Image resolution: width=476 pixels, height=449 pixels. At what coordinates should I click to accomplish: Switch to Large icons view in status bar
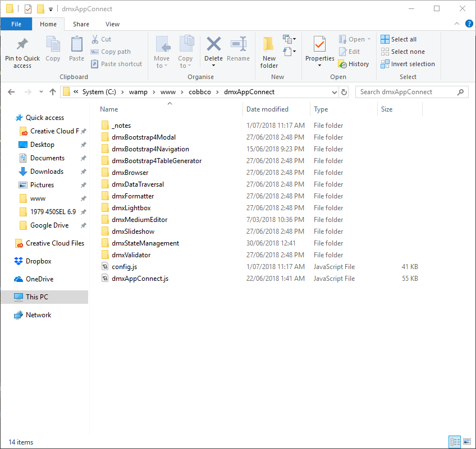click(x=467, y=442)
